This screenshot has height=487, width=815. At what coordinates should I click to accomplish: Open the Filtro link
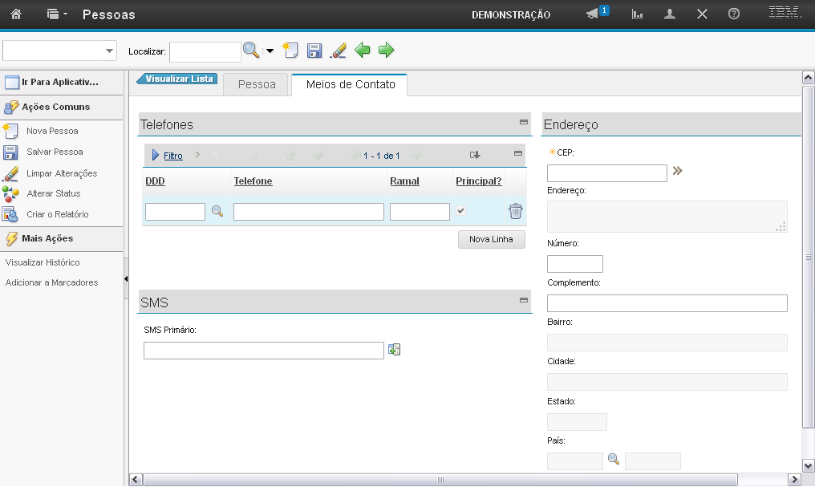coord(172,156)
